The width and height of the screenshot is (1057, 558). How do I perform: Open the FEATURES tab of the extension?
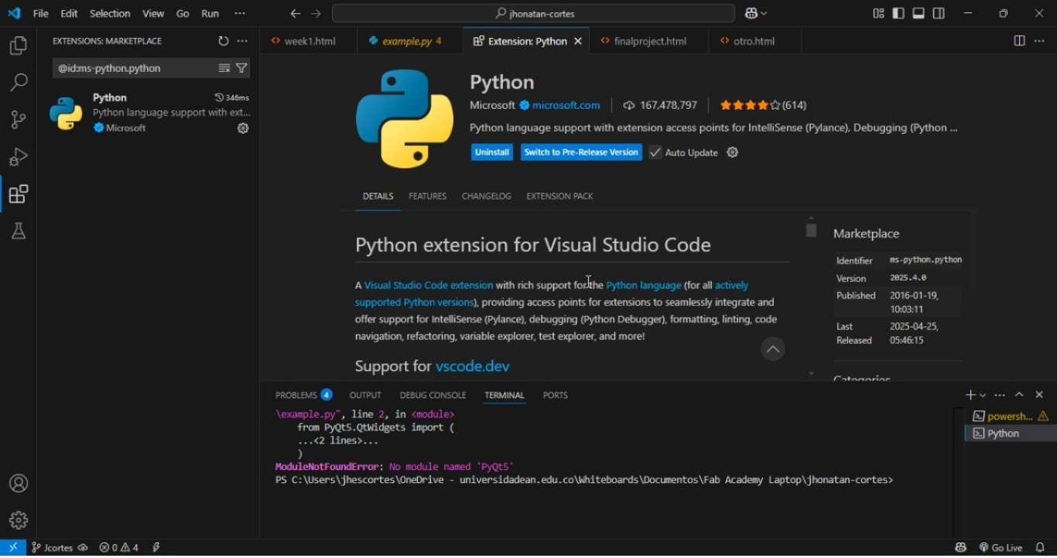[x=428, y=196]
